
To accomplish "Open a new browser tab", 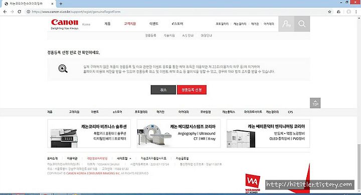I will click(x=61, y=3).
